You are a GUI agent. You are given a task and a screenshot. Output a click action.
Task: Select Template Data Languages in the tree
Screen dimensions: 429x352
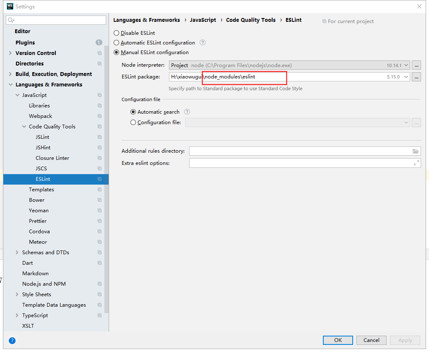click(x=54, y=305)
